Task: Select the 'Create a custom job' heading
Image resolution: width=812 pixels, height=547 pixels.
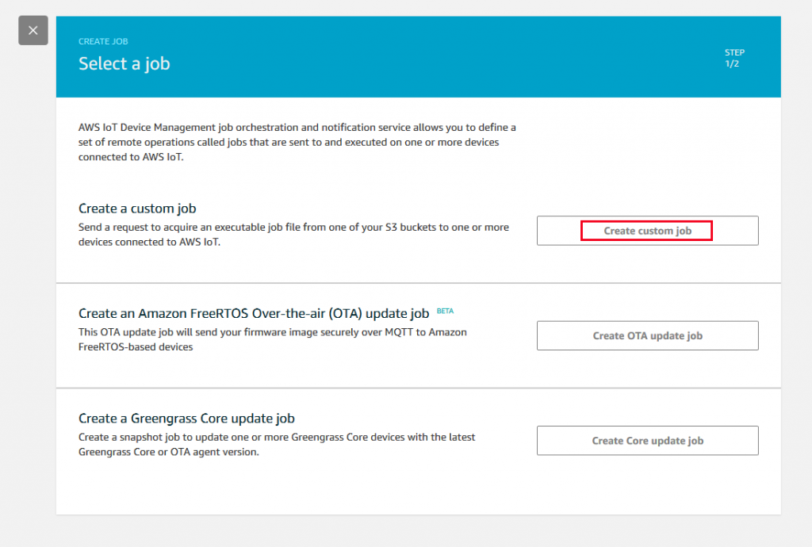Action: point(137,208)
